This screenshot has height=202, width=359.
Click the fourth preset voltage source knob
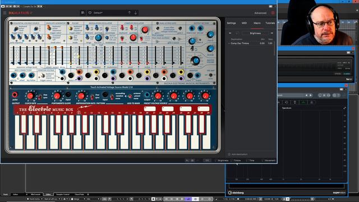pos(205,96)
